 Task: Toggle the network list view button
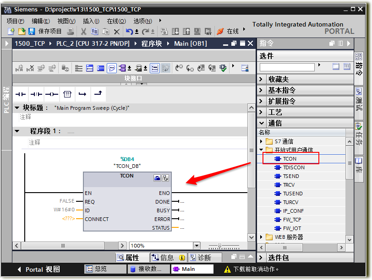(155, 68)
